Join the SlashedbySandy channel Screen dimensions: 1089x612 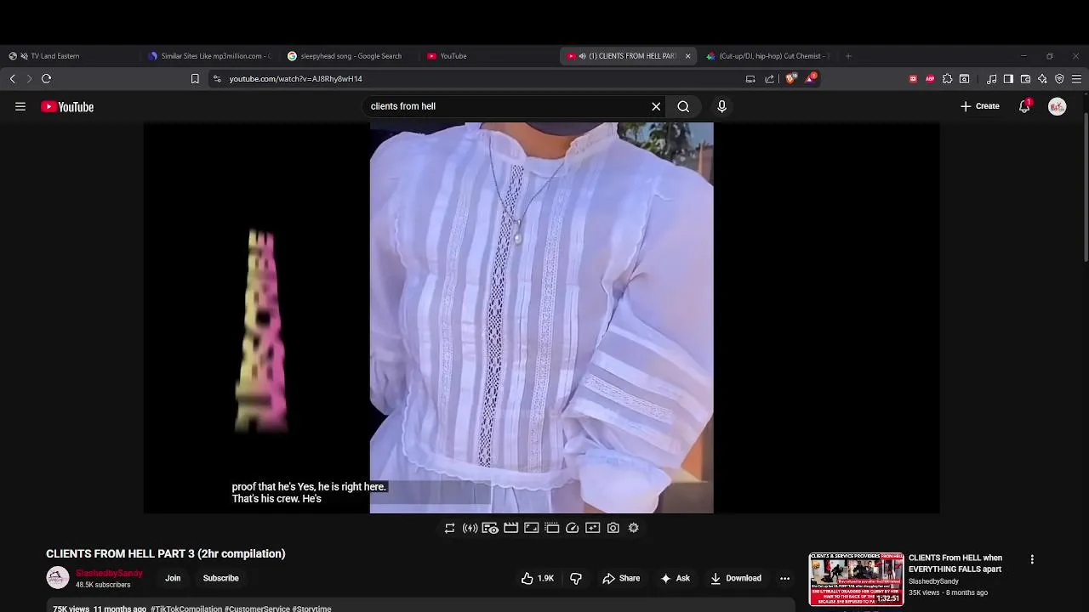tap(173, 578)
